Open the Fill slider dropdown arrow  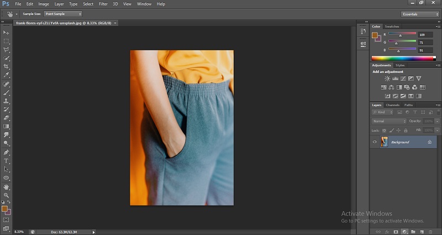point(437,130)
